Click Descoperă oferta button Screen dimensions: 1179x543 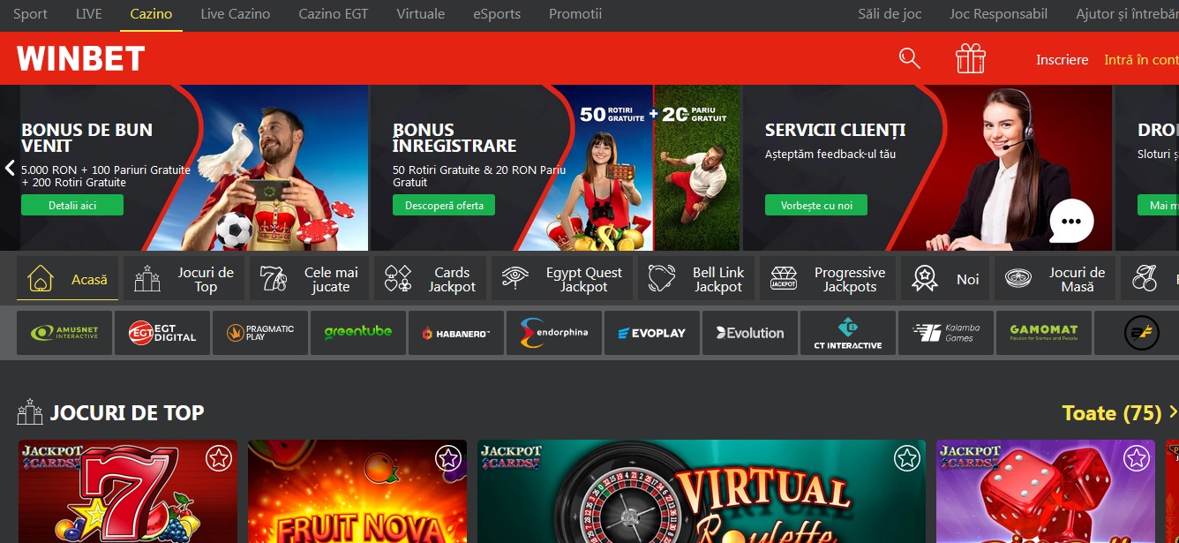[444, 206]
